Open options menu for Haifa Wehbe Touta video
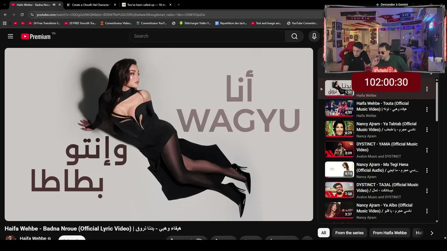This screenshot has height=251, width=447. pyautogui.click(x=427, y=109)
